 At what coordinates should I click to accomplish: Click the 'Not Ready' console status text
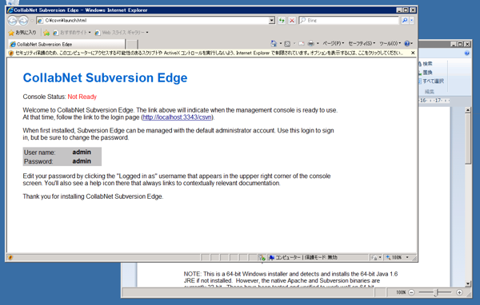(x=82, y=97)
